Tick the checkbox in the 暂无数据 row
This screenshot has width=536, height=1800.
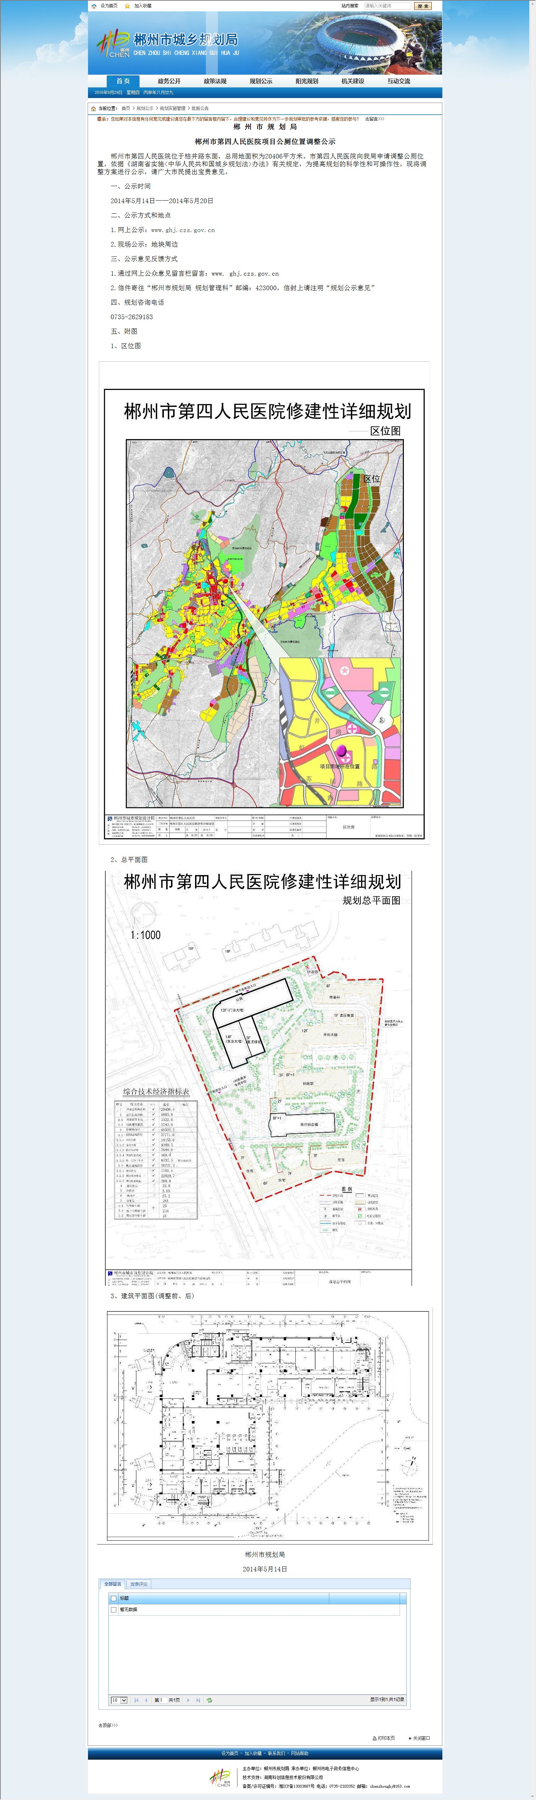[114, 1609]
